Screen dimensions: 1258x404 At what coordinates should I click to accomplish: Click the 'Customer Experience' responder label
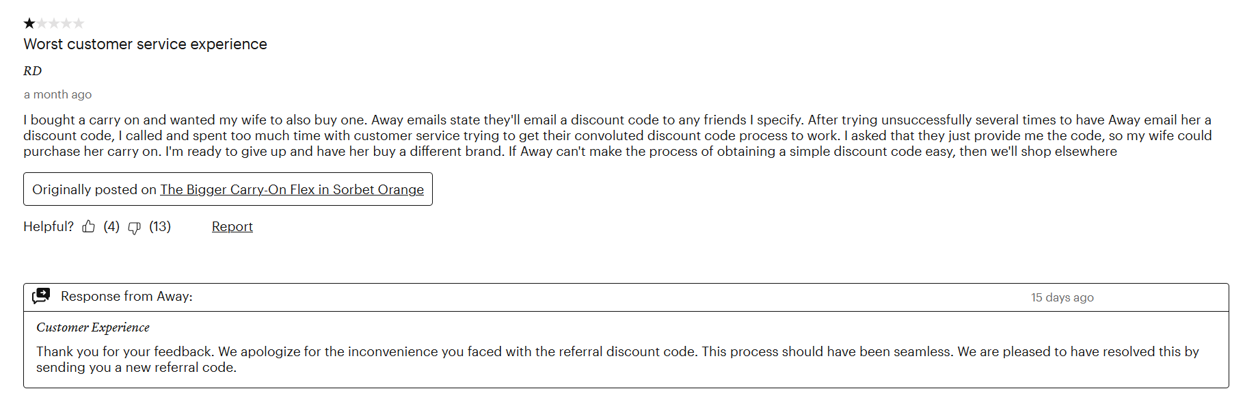tap(93, 327)
